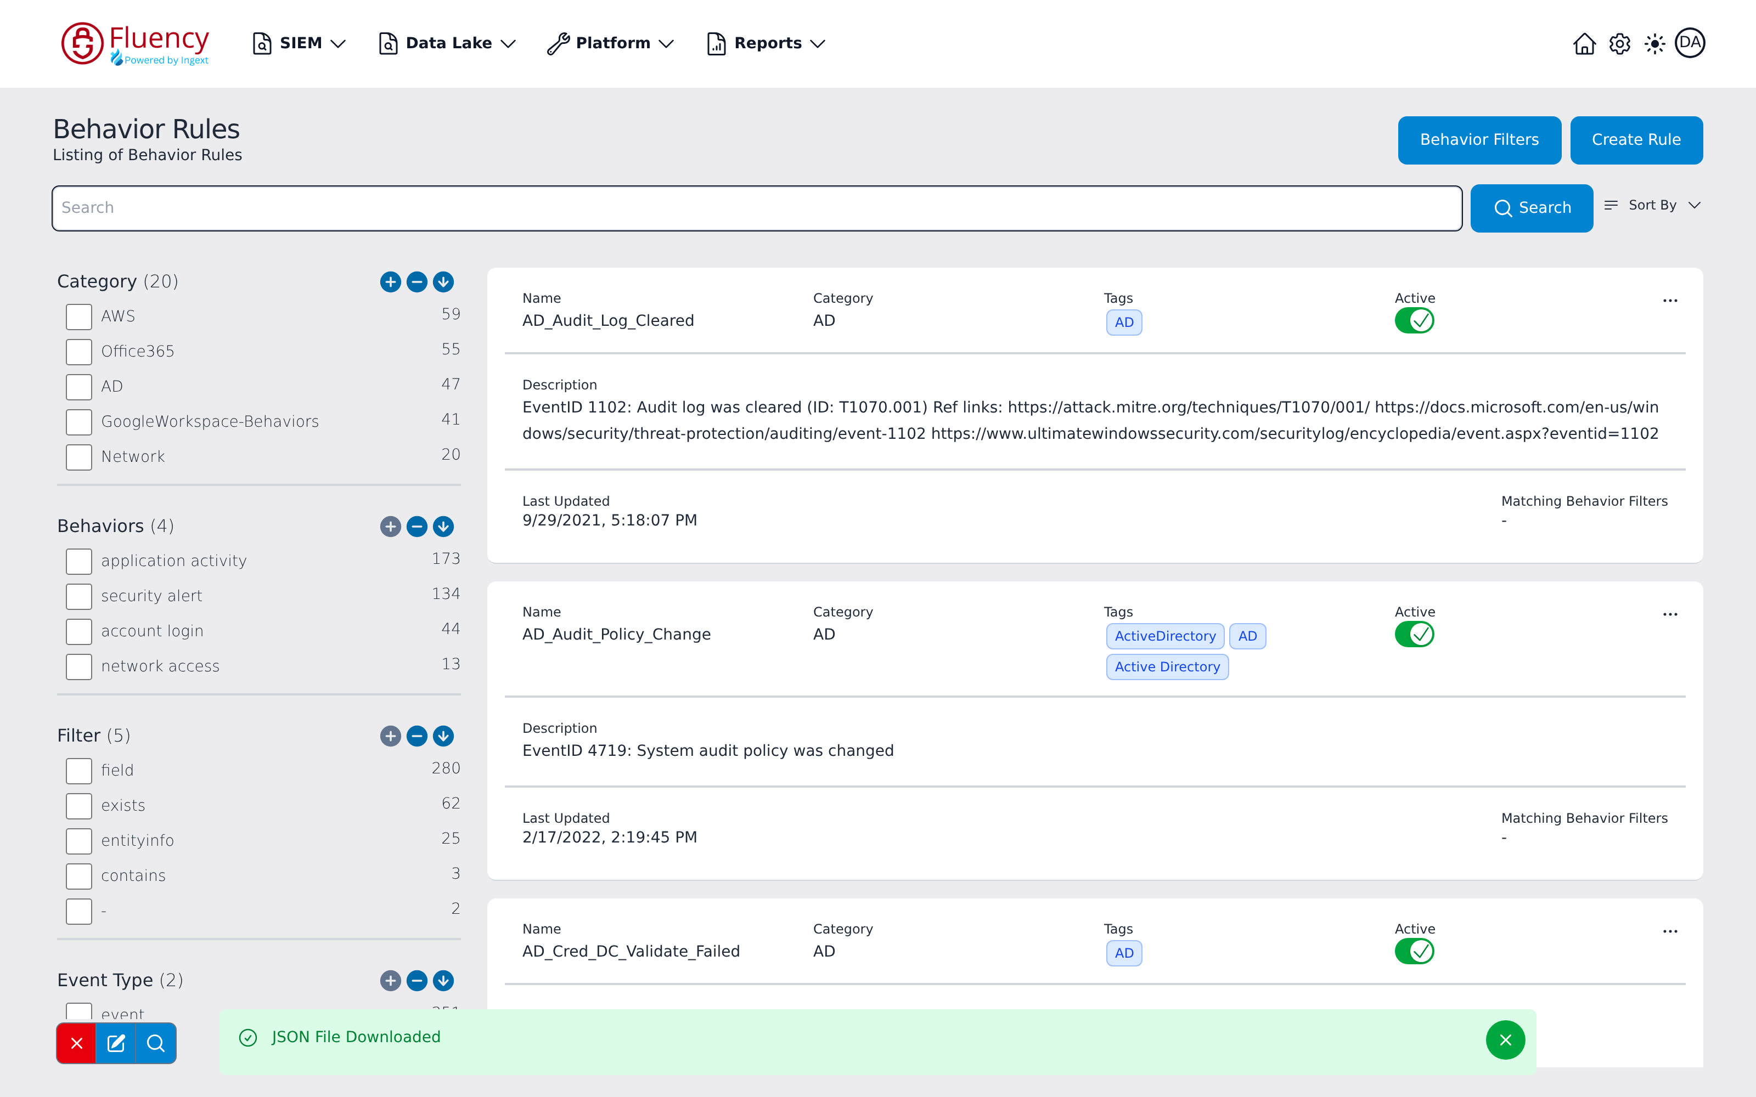Click the blue edit pencil icon

116,1043
